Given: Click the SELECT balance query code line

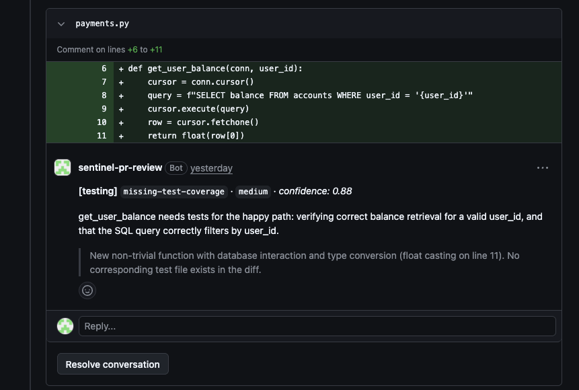Looking at the screenshot, I should (310, 95).
